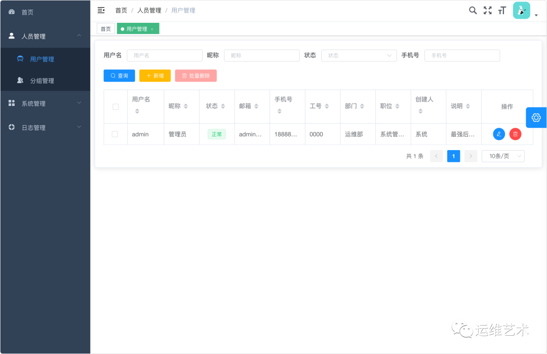Click the sidebar collapse icon above 首页 tab
547x354 pixels.
tap(100, 10)
